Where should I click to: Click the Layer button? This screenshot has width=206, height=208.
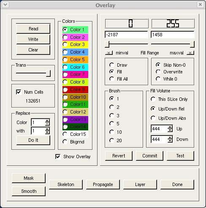click(140, 184)
